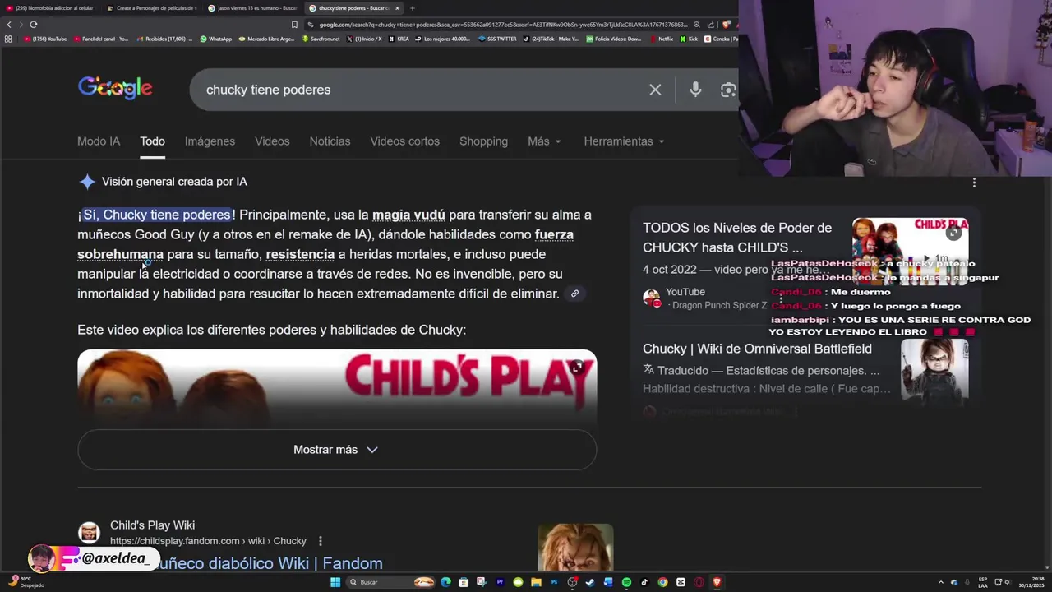Open Chucky face thumbnail of Fandom result
The height and width of the screenshot is (592, 1052).
[x=575, y=547]
